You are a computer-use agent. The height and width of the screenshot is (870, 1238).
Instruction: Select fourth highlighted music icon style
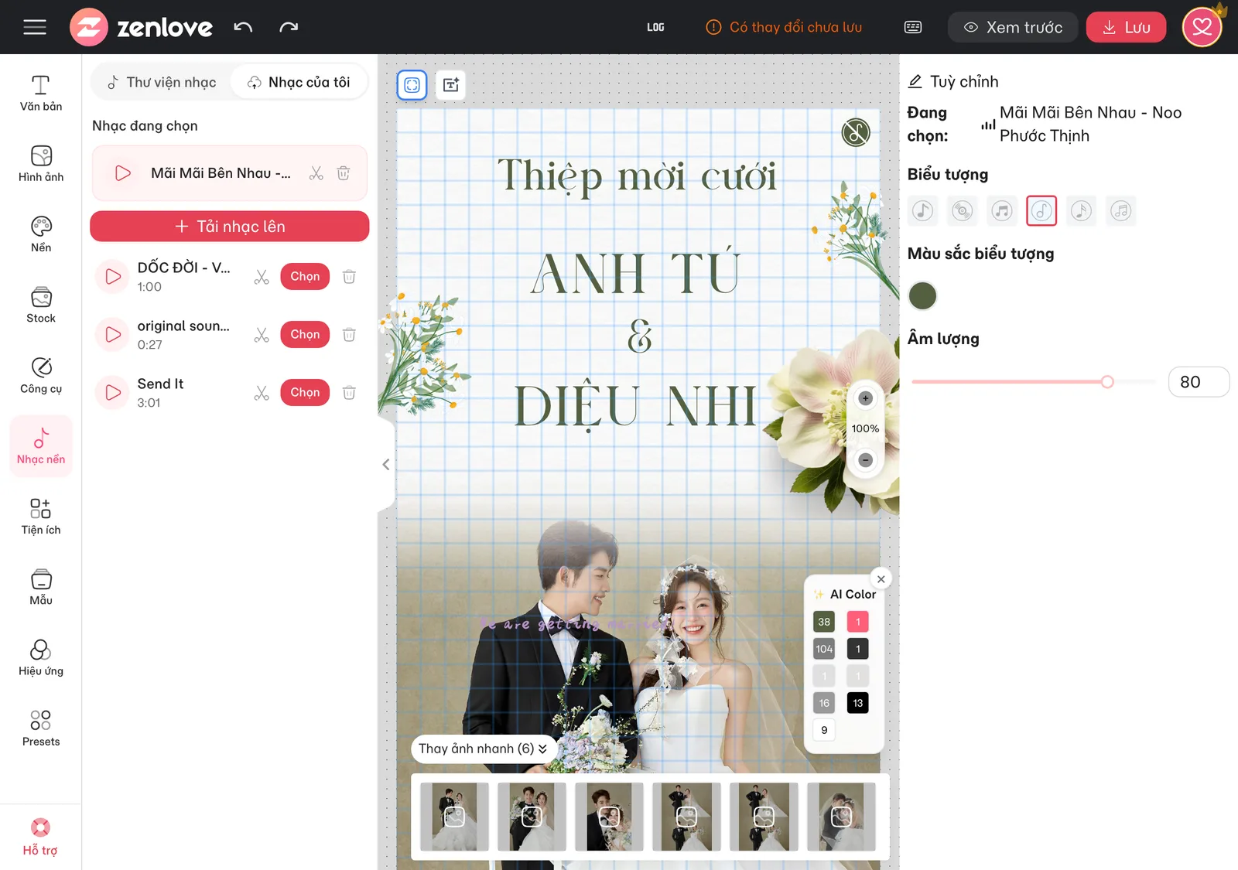(x=1041, y=210)
